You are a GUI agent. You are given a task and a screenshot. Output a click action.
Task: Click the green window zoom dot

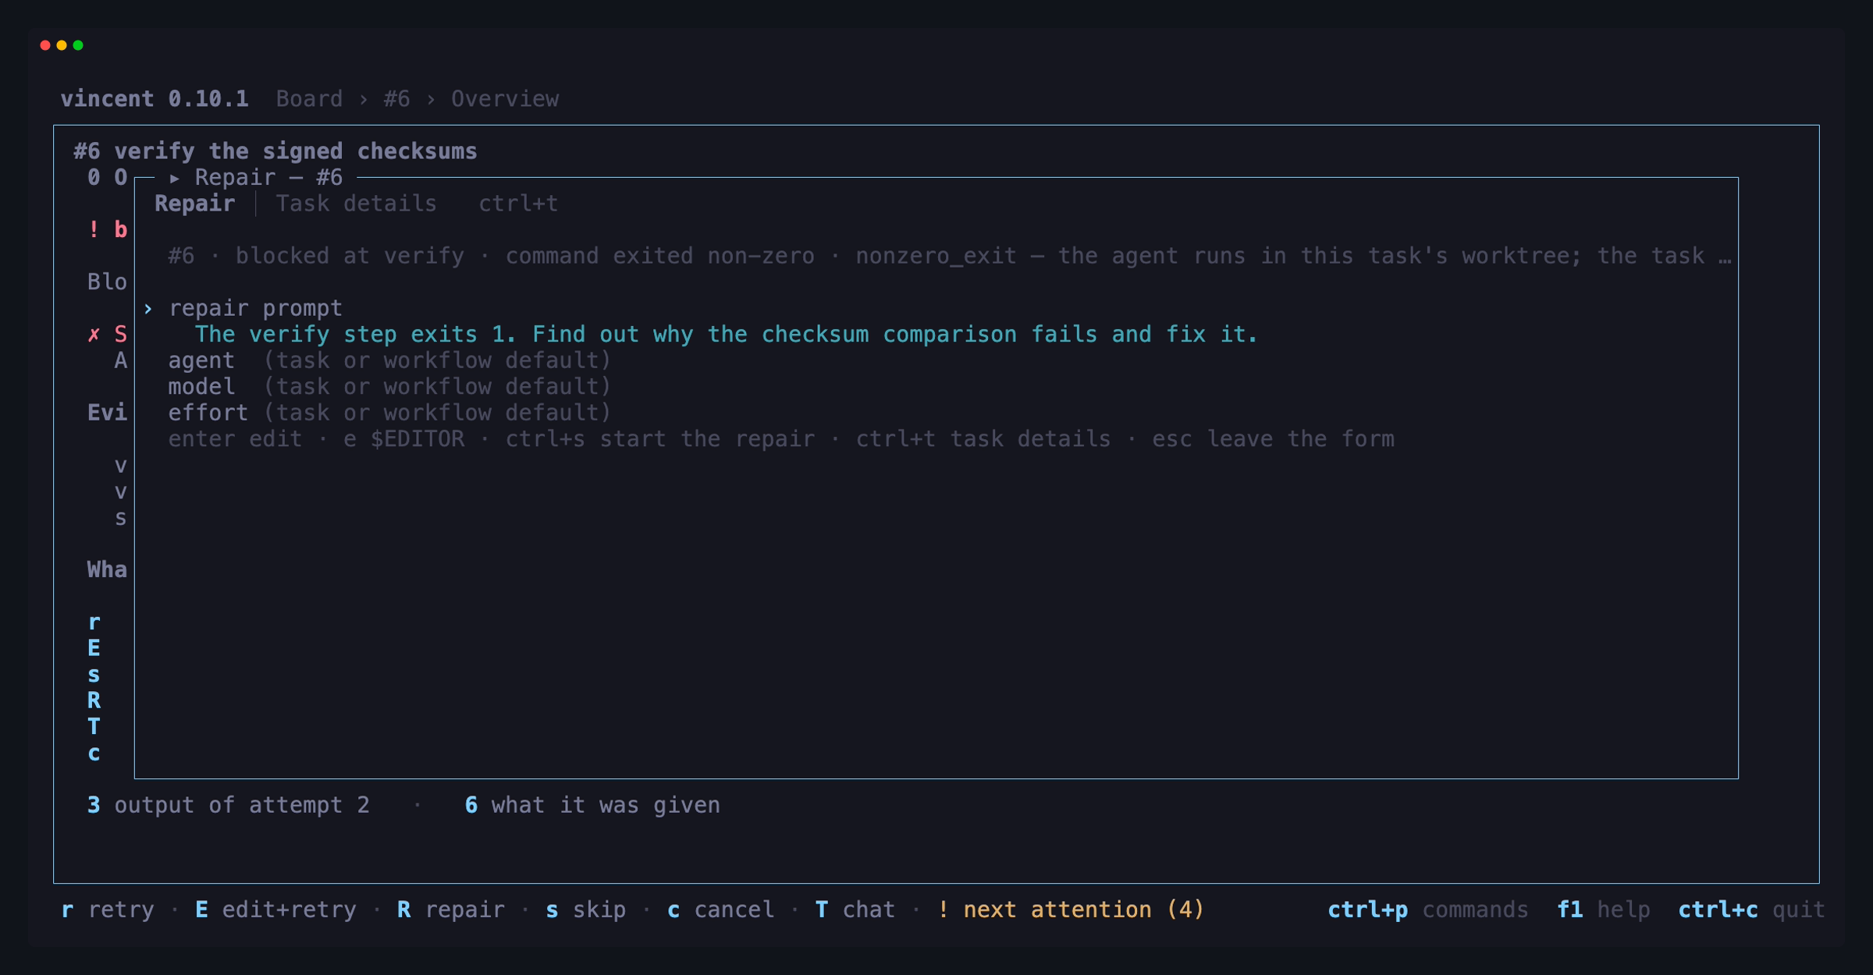pos(78,45)
